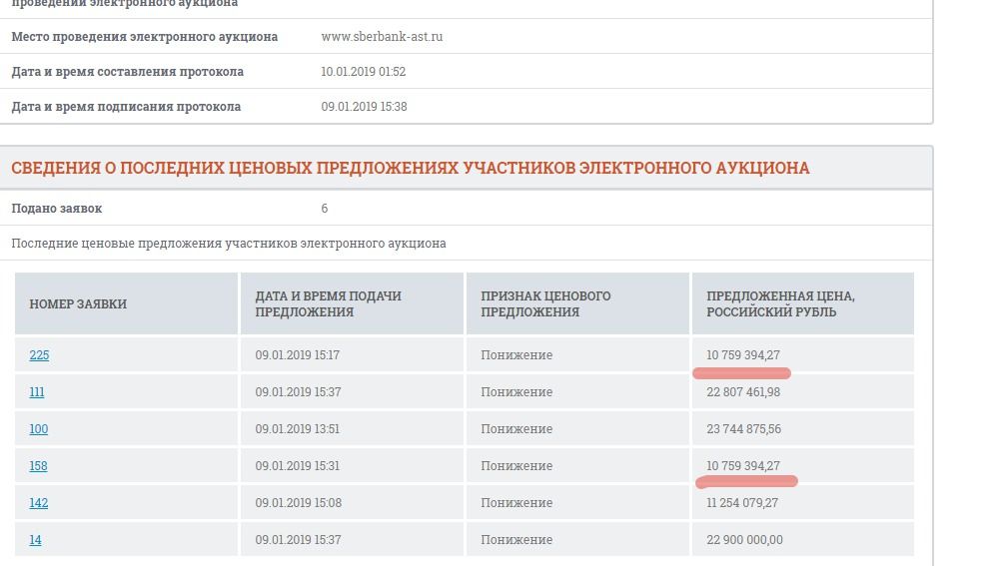1007x566 pixels.
Task: Click price 22 900 000,00 cell
Action: pyautogui.click(x=744, y=540)
